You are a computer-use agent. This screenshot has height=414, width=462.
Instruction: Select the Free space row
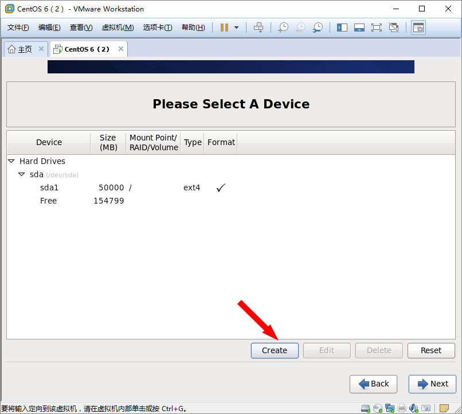pos(49,201)
